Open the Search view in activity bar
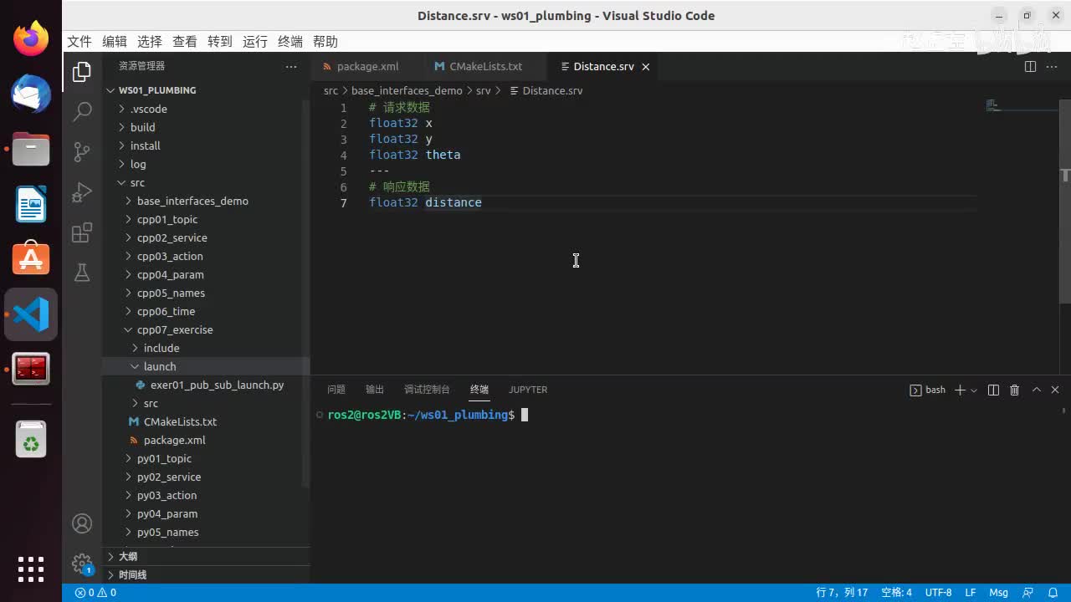Screen dimensions: 1071x602 82,110
